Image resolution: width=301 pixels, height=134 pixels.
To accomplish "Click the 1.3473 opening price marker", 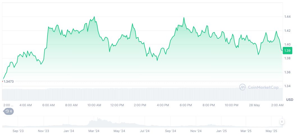I will click(8, 81).
